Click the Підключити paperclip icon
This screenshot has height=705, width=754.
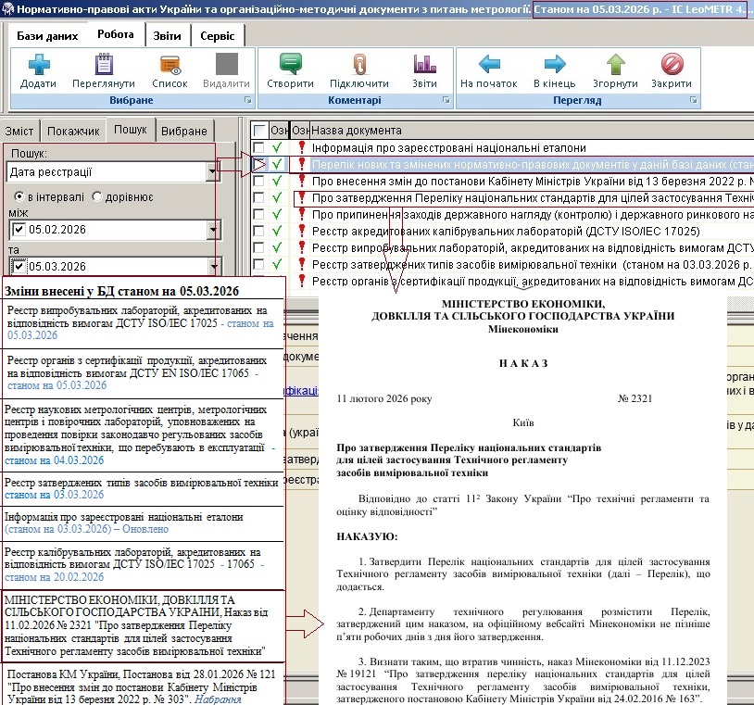(x=358, y=66)
